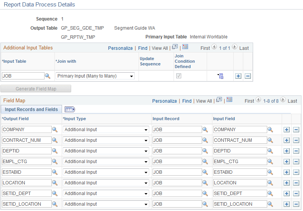Open Input Type dropdown for ESTABID

click(x=106, y=172)
